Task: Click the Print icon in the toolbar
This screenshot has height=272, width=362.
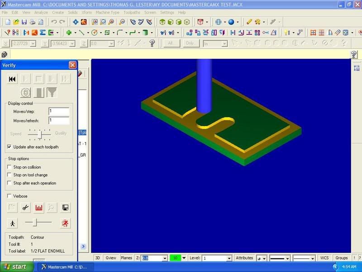Action: [32, 22]
